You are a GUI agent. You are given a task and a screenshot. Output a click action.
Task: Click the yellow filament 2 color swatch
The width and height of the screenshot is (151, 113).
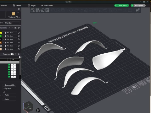click(x=1, y=33)
